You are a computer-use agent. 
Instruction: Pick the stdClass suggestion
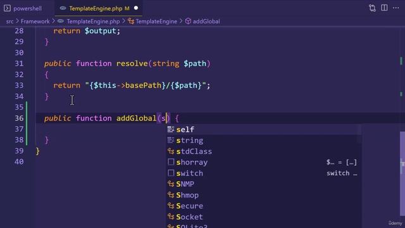[x=263, y=151]
